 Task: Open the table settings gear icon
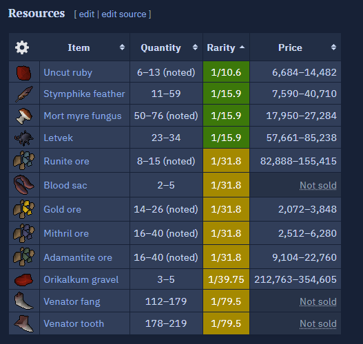point(22,47)
